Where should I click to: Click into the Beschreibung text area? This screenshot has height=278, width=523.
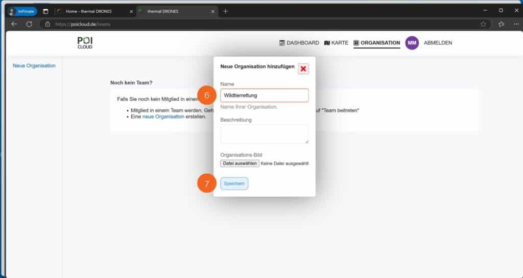[264, 134]
